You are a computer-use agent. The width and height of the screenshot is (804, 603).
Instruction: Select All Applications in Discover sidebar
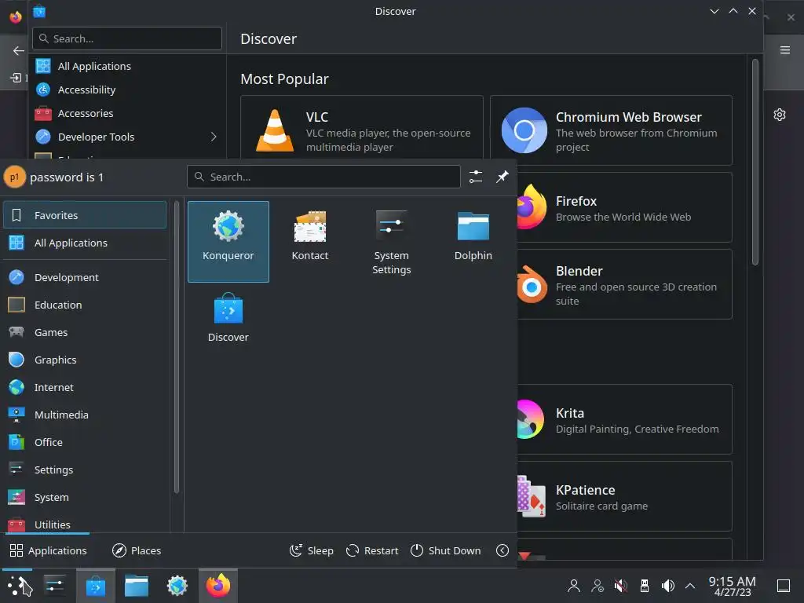pyautogui.click(x=127, y=66)
